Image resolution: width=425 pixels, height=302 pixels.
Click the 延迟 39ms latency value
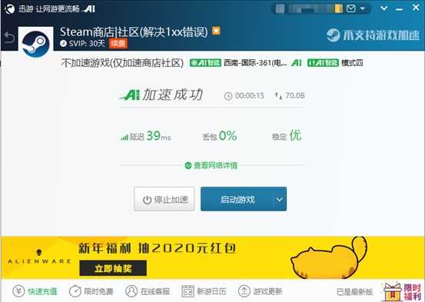coord(146,135)
